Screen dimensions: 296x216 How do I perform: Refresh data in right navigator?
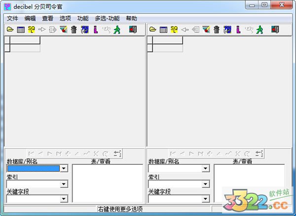[x=247, y=154]
